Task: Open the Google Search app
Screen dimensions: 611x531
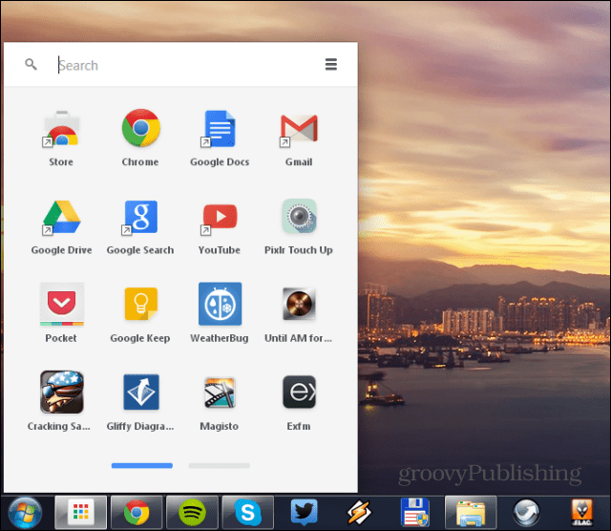Action: [x=140, y=218]
